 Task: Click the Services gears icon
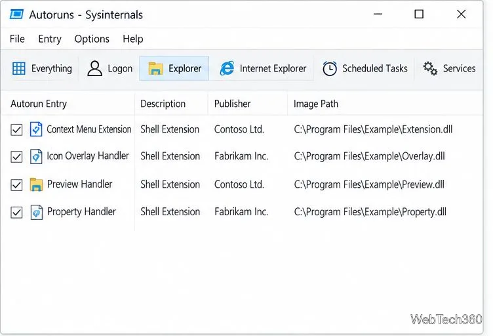click(x=430, y=68)
